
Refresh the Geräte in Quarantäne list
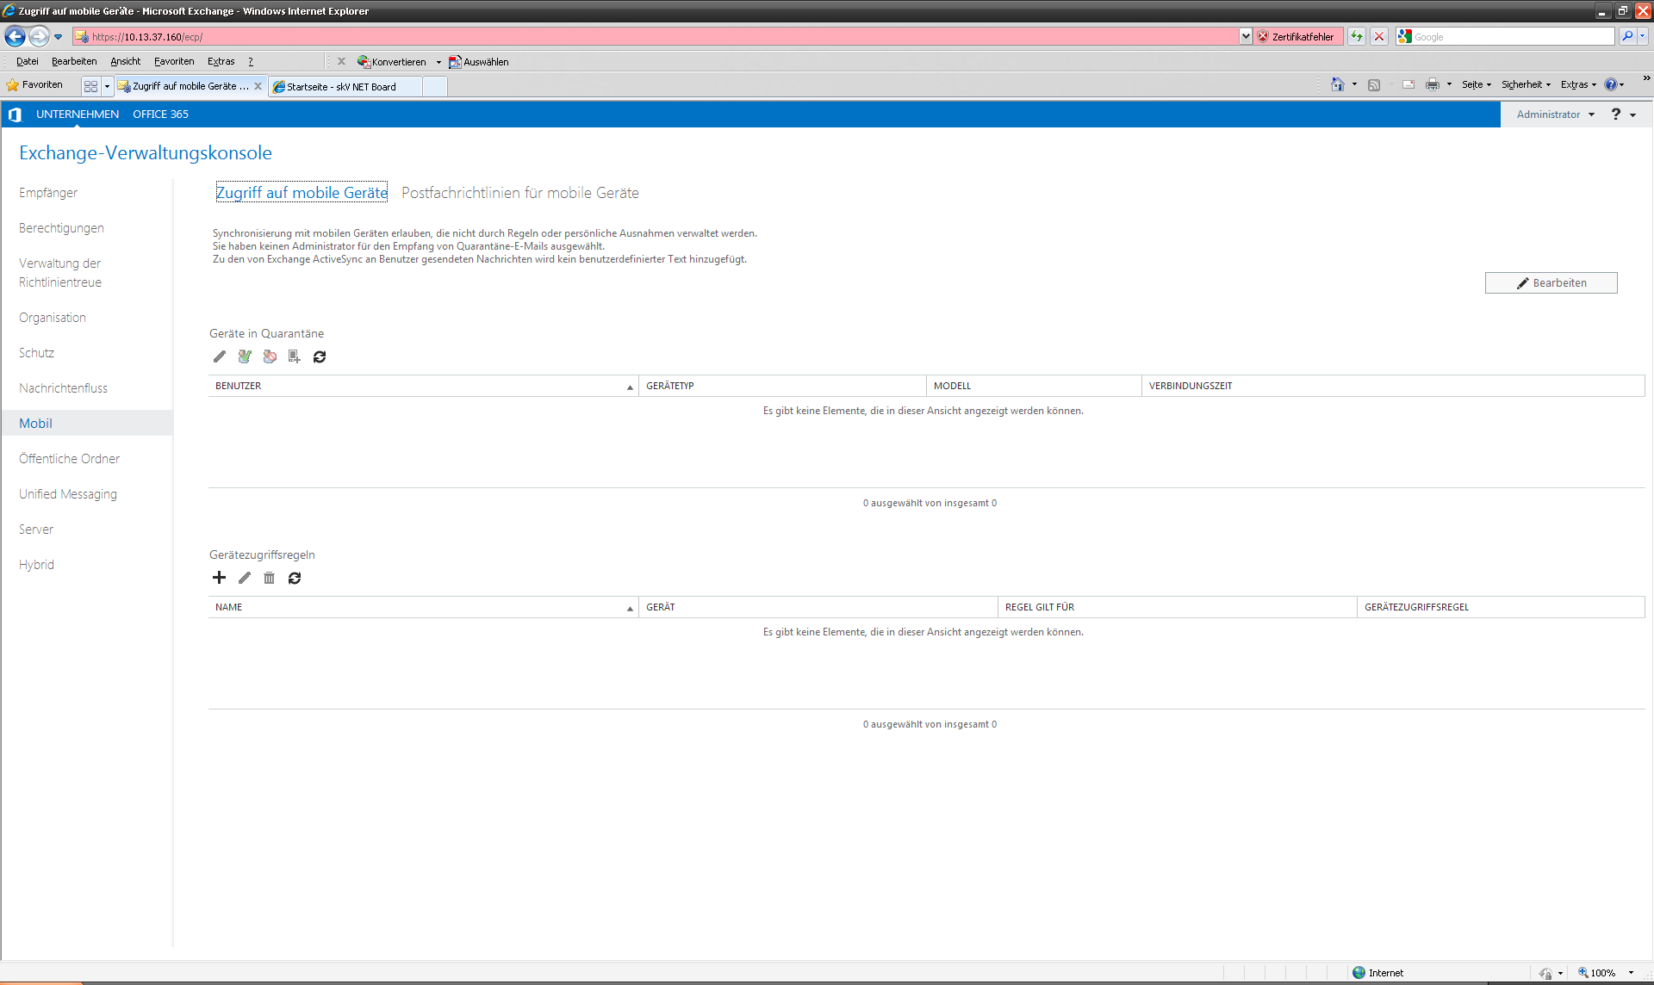320,356
